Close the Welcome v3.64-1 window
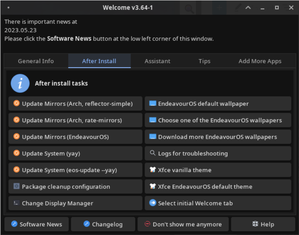Image resolution: width=299 pixels, height=235 pixels. tap(291, 8)
